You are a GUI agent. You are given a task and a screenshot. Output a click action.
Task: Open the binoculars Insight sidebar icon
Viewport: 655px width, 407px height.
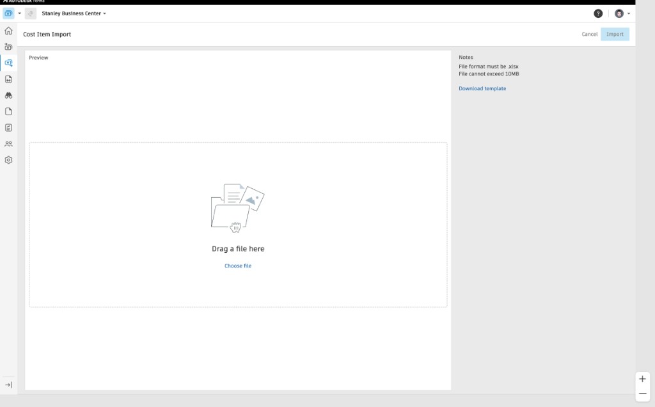(x=8, y=95)
